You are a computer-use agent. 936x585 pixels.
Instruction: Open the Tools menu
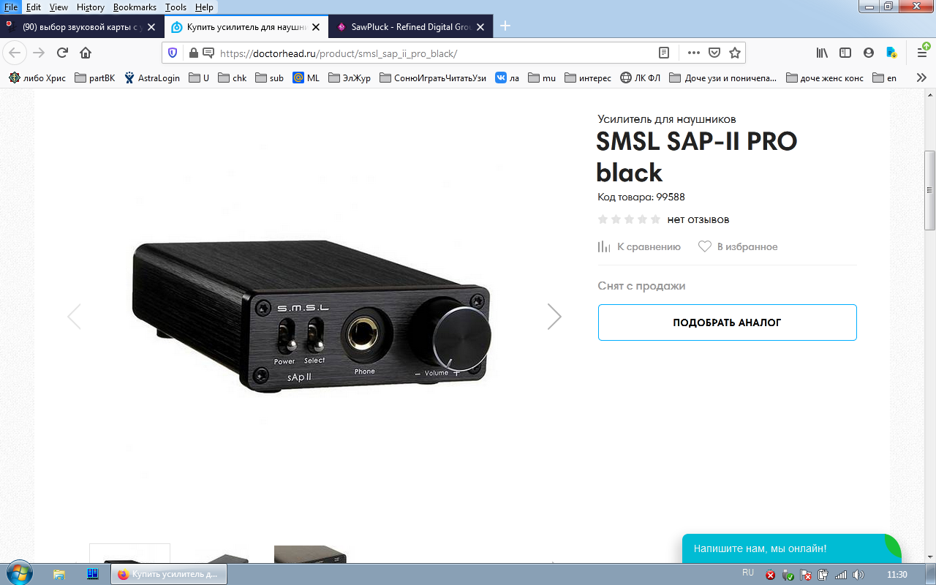click(x=175, y=7)
